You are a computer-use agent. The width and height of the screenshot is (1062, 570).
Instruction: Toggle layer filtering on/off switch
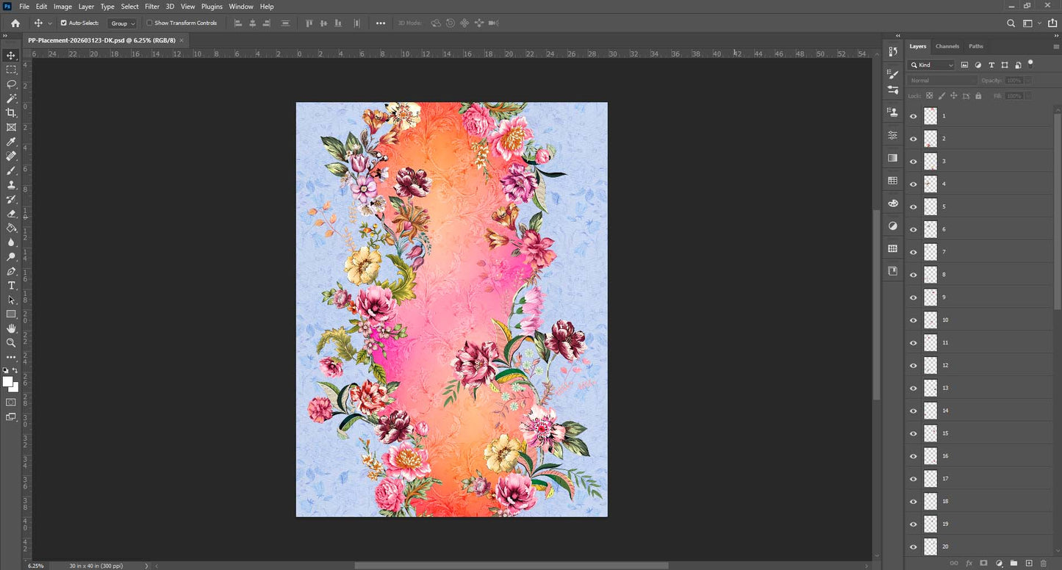point(1030,63)
